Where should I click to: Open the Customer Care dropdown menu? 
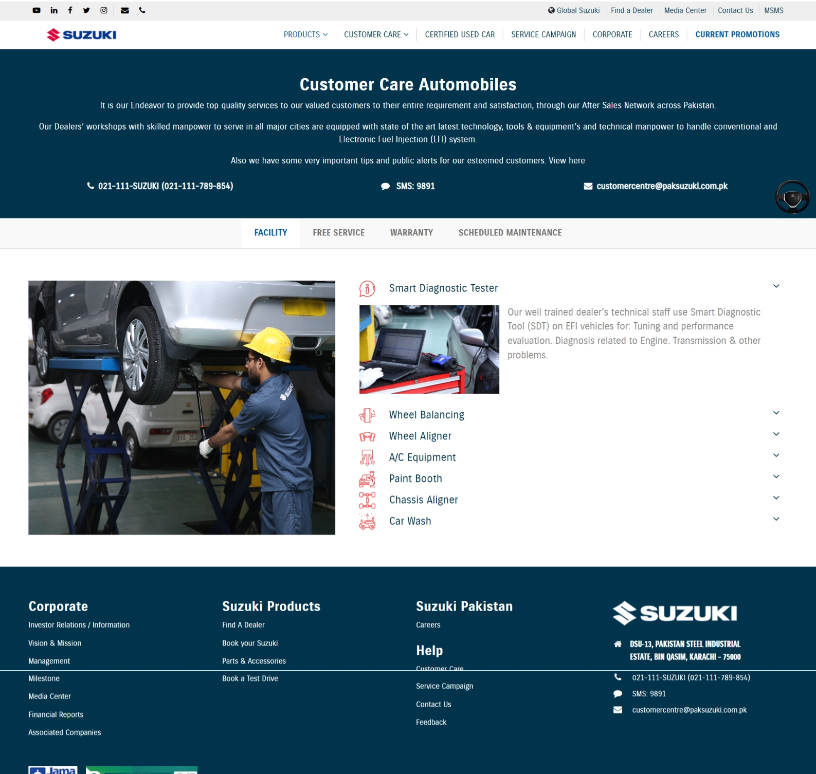(x=376, y=34)
